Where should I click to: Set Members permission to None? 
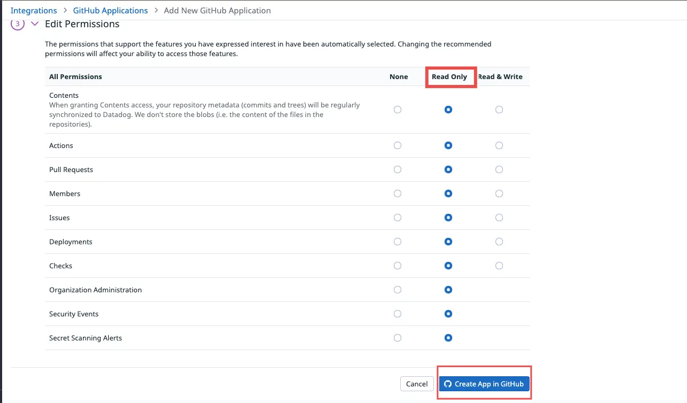398,193
